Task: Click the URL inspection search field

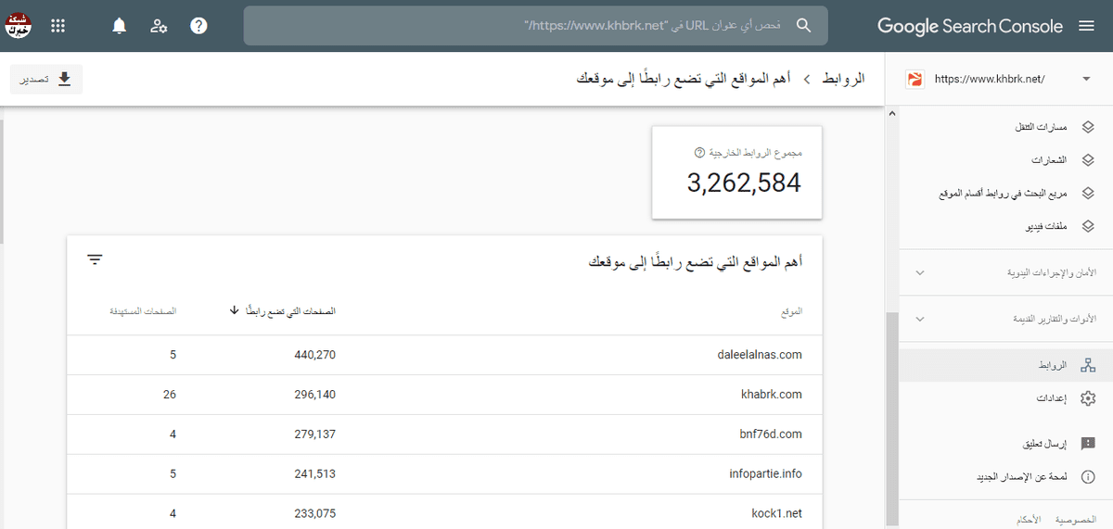Action: point(536,26)
